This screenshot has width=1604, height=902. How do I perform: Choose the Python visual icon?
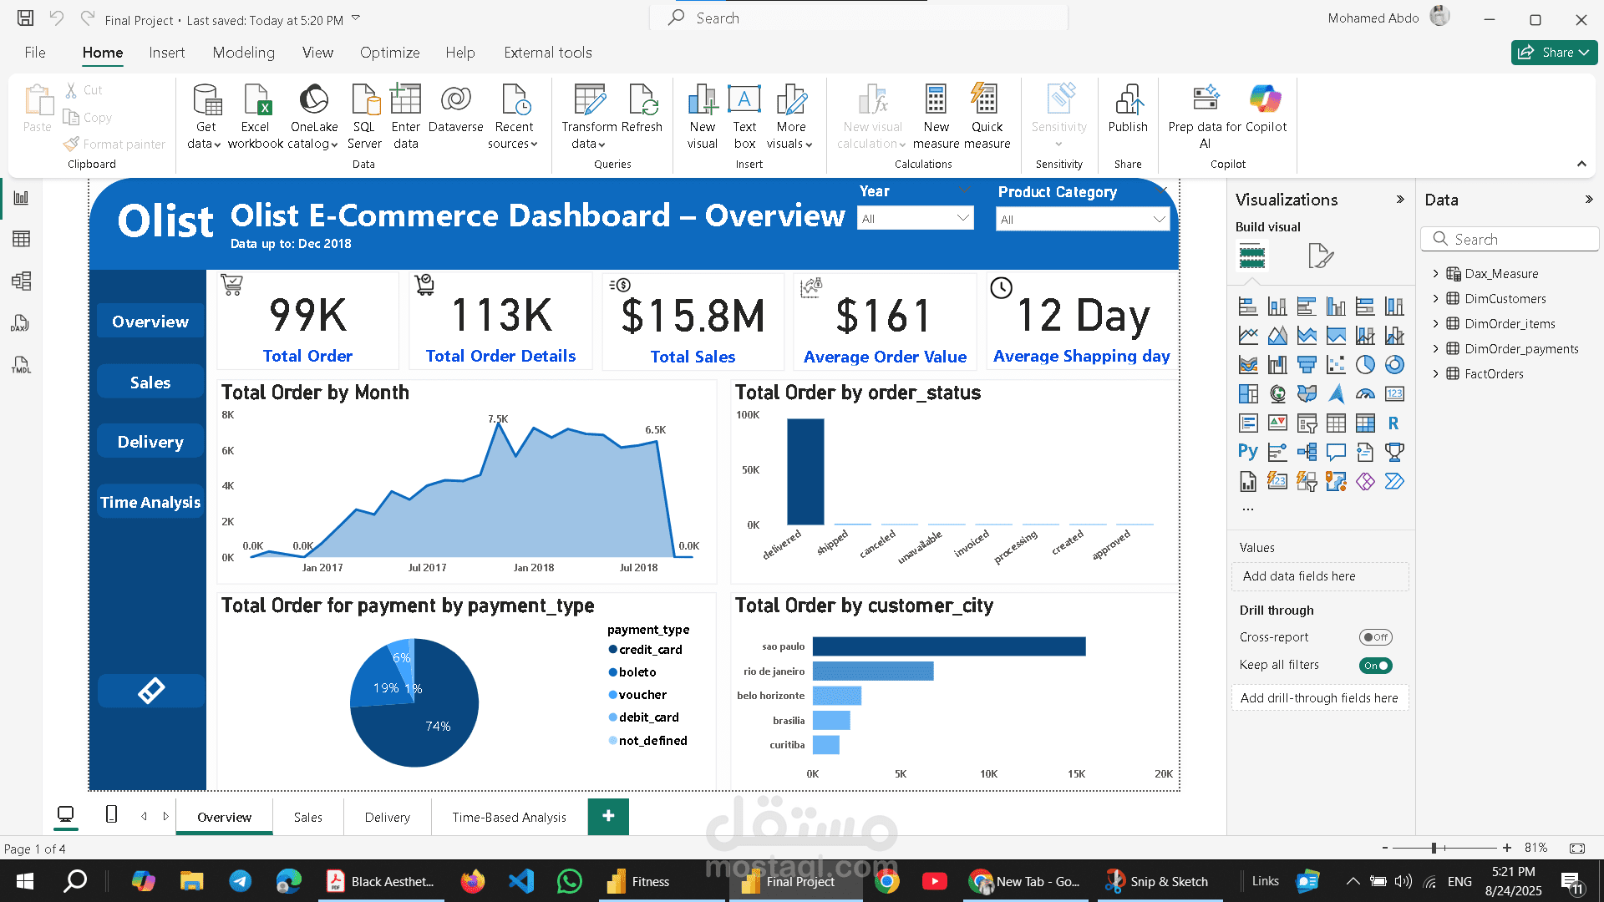(1247, 452)
